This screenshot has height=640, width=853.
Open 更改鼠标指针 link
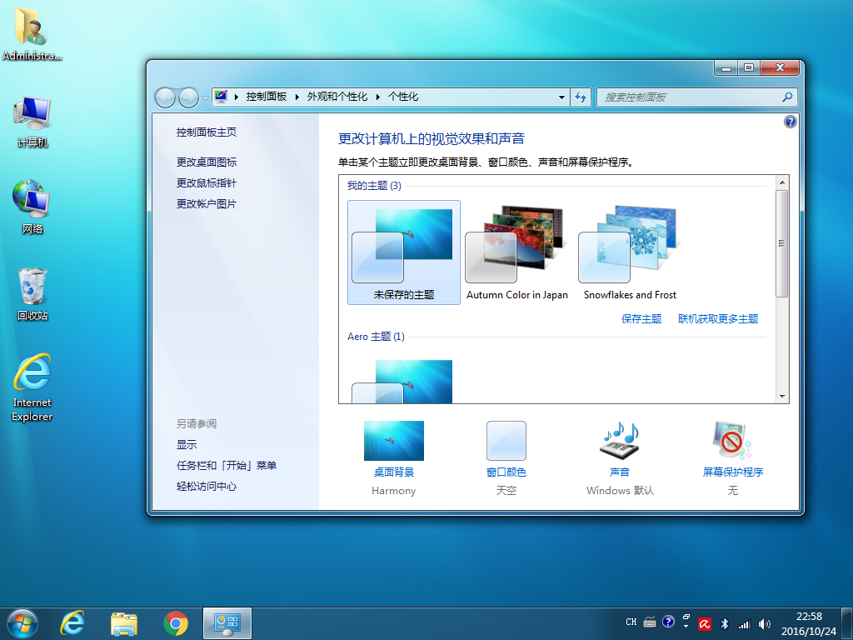point(207,182)
